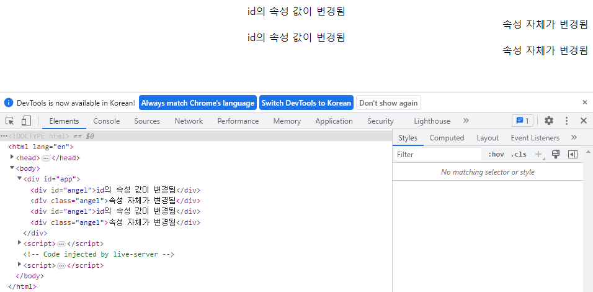Expand the first script ellipsis button
The image size is (593, 292).
click(x=61, y=244)
